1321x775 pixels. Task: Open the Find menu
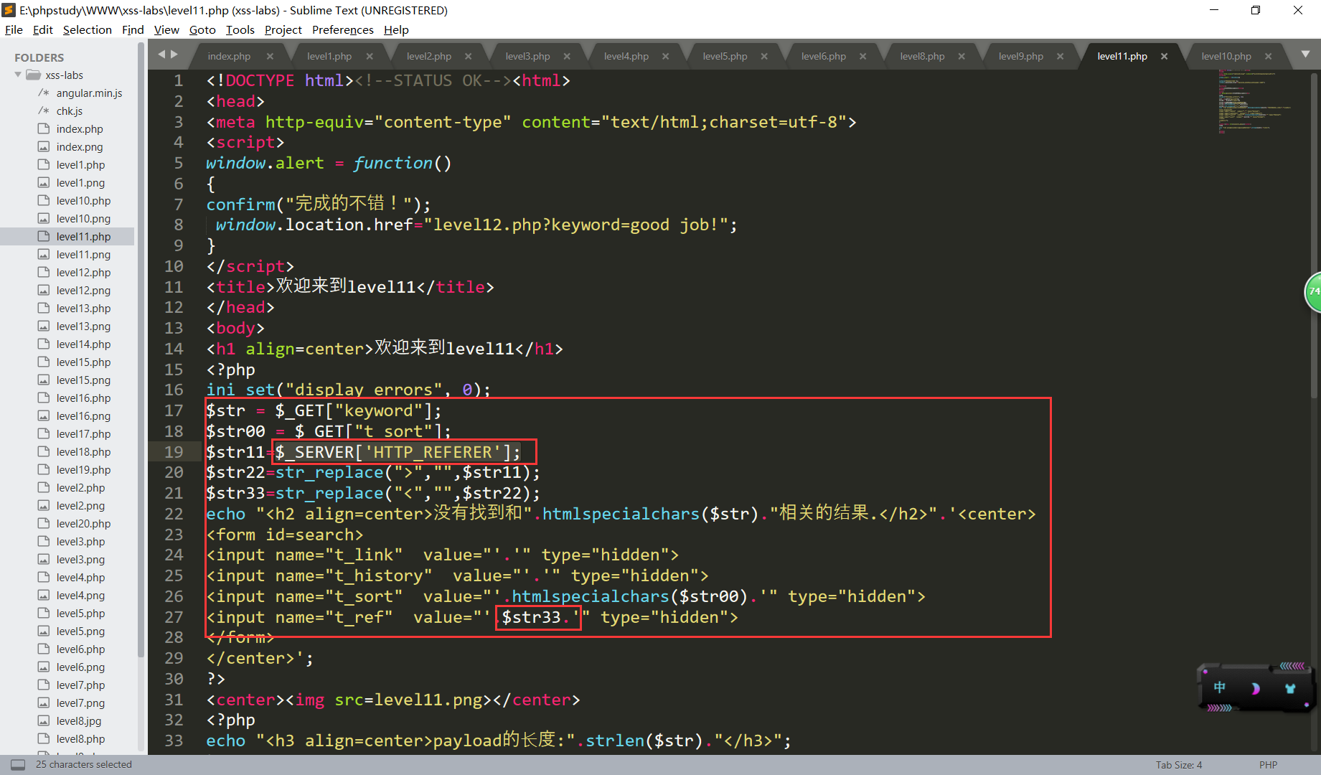coord(133,29)
